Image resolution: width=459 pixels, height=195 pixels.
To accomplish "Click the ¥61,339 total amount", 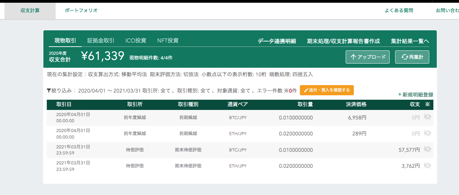I will click(x=103, y=56).
